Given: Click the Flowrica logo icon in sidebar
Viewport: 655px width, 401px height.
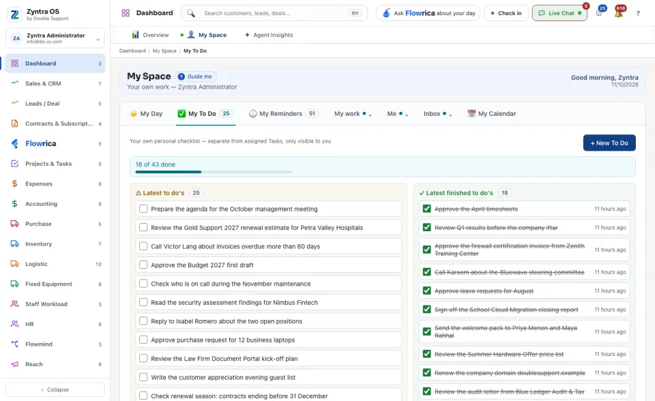Looking at the screenshot, I should pyautogui.click(x=14, y=143).
